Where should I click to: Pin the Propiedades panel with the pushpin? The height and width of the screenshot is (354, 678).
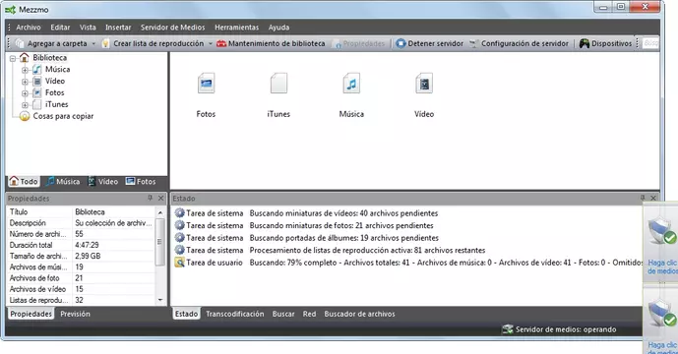[150, 198]
